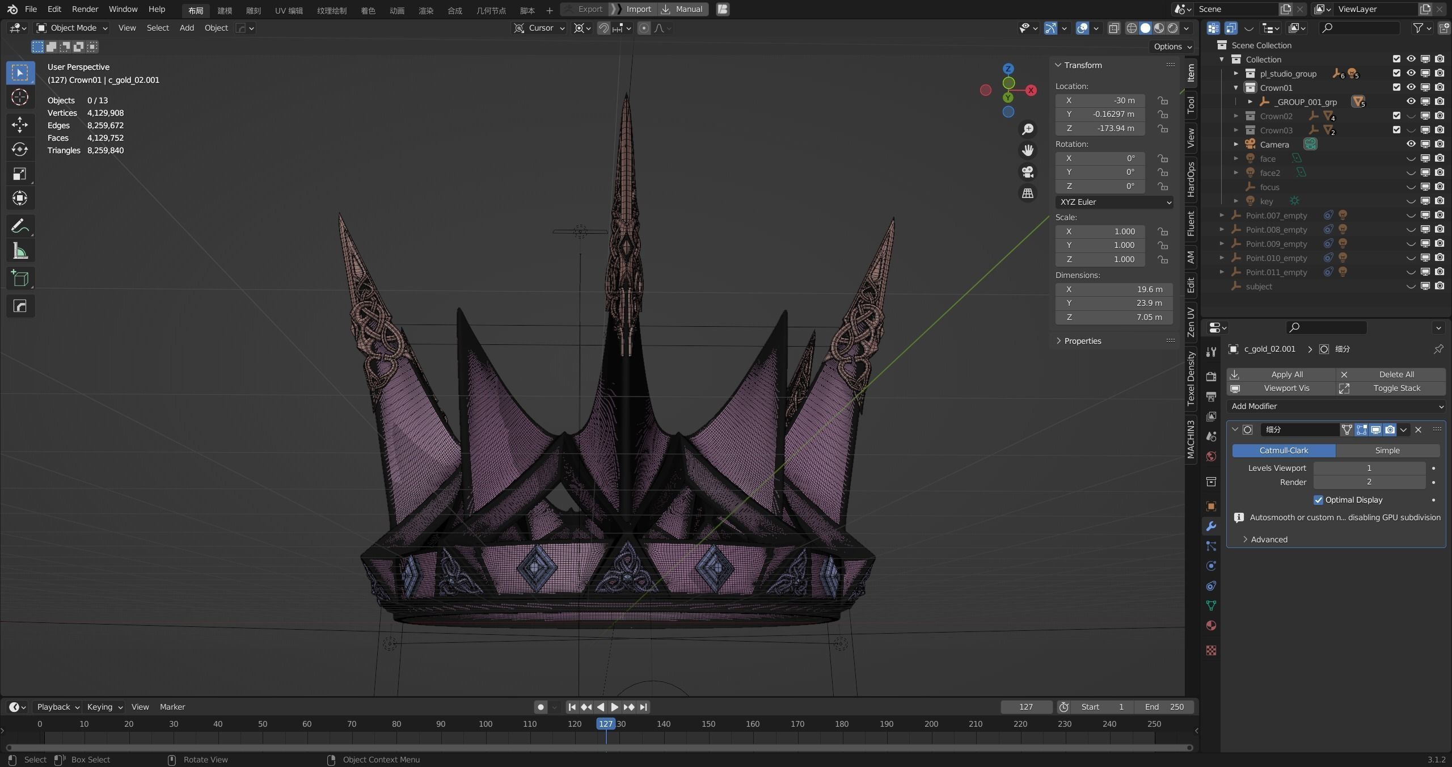Click the positive X axis gizmo
This screenshot has height=767, width=1452.
click(1031, 90)
